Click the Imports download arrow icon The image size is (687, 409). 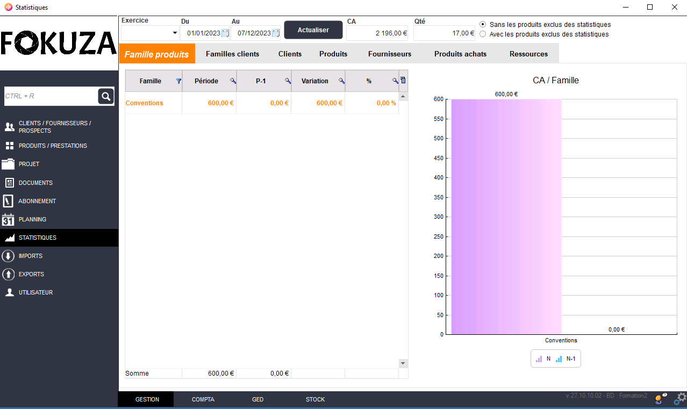(x=8, y=256)
